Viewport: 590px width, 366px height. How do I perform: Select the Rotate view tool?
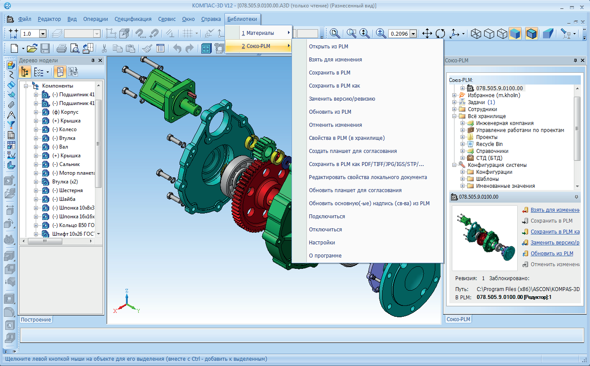(441, 34)
